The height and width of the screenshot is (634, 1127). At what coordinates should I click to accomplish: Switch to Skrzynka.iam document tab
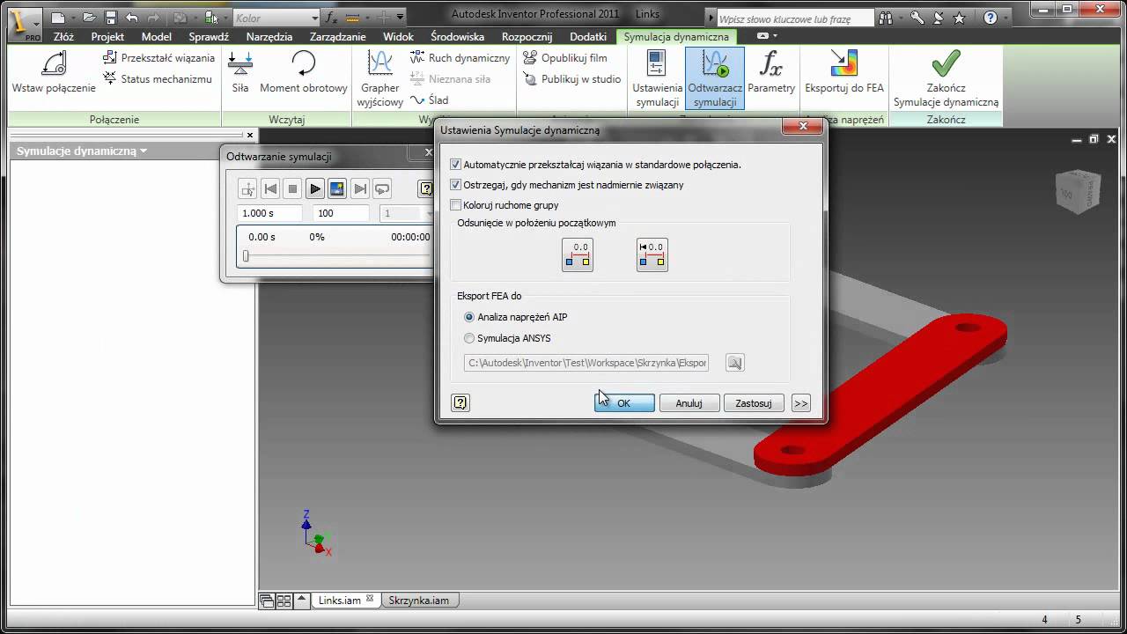[418, 601]
